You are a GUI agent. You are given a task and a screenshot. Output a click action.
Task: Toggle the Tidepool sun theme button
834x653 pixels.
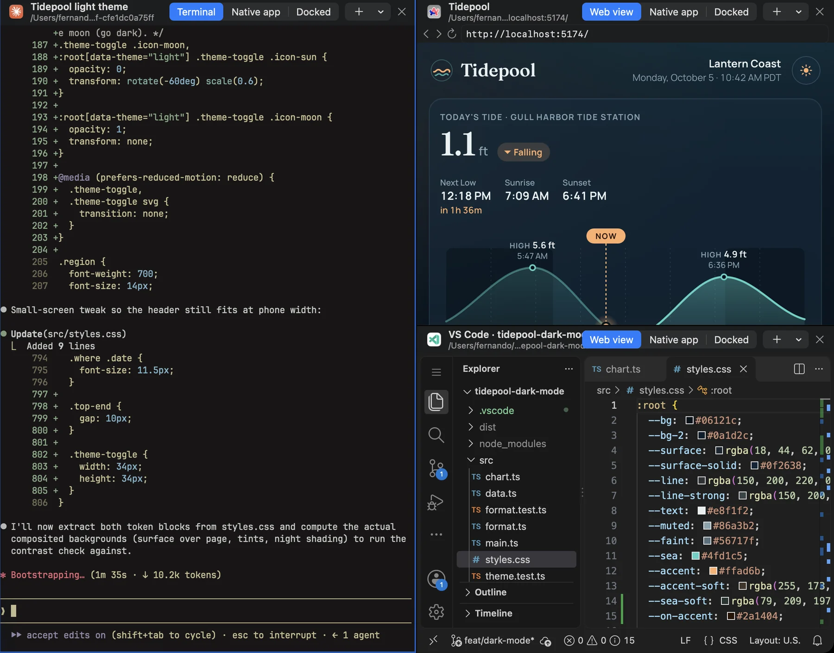pyautogui.click(x=806, y=70)
